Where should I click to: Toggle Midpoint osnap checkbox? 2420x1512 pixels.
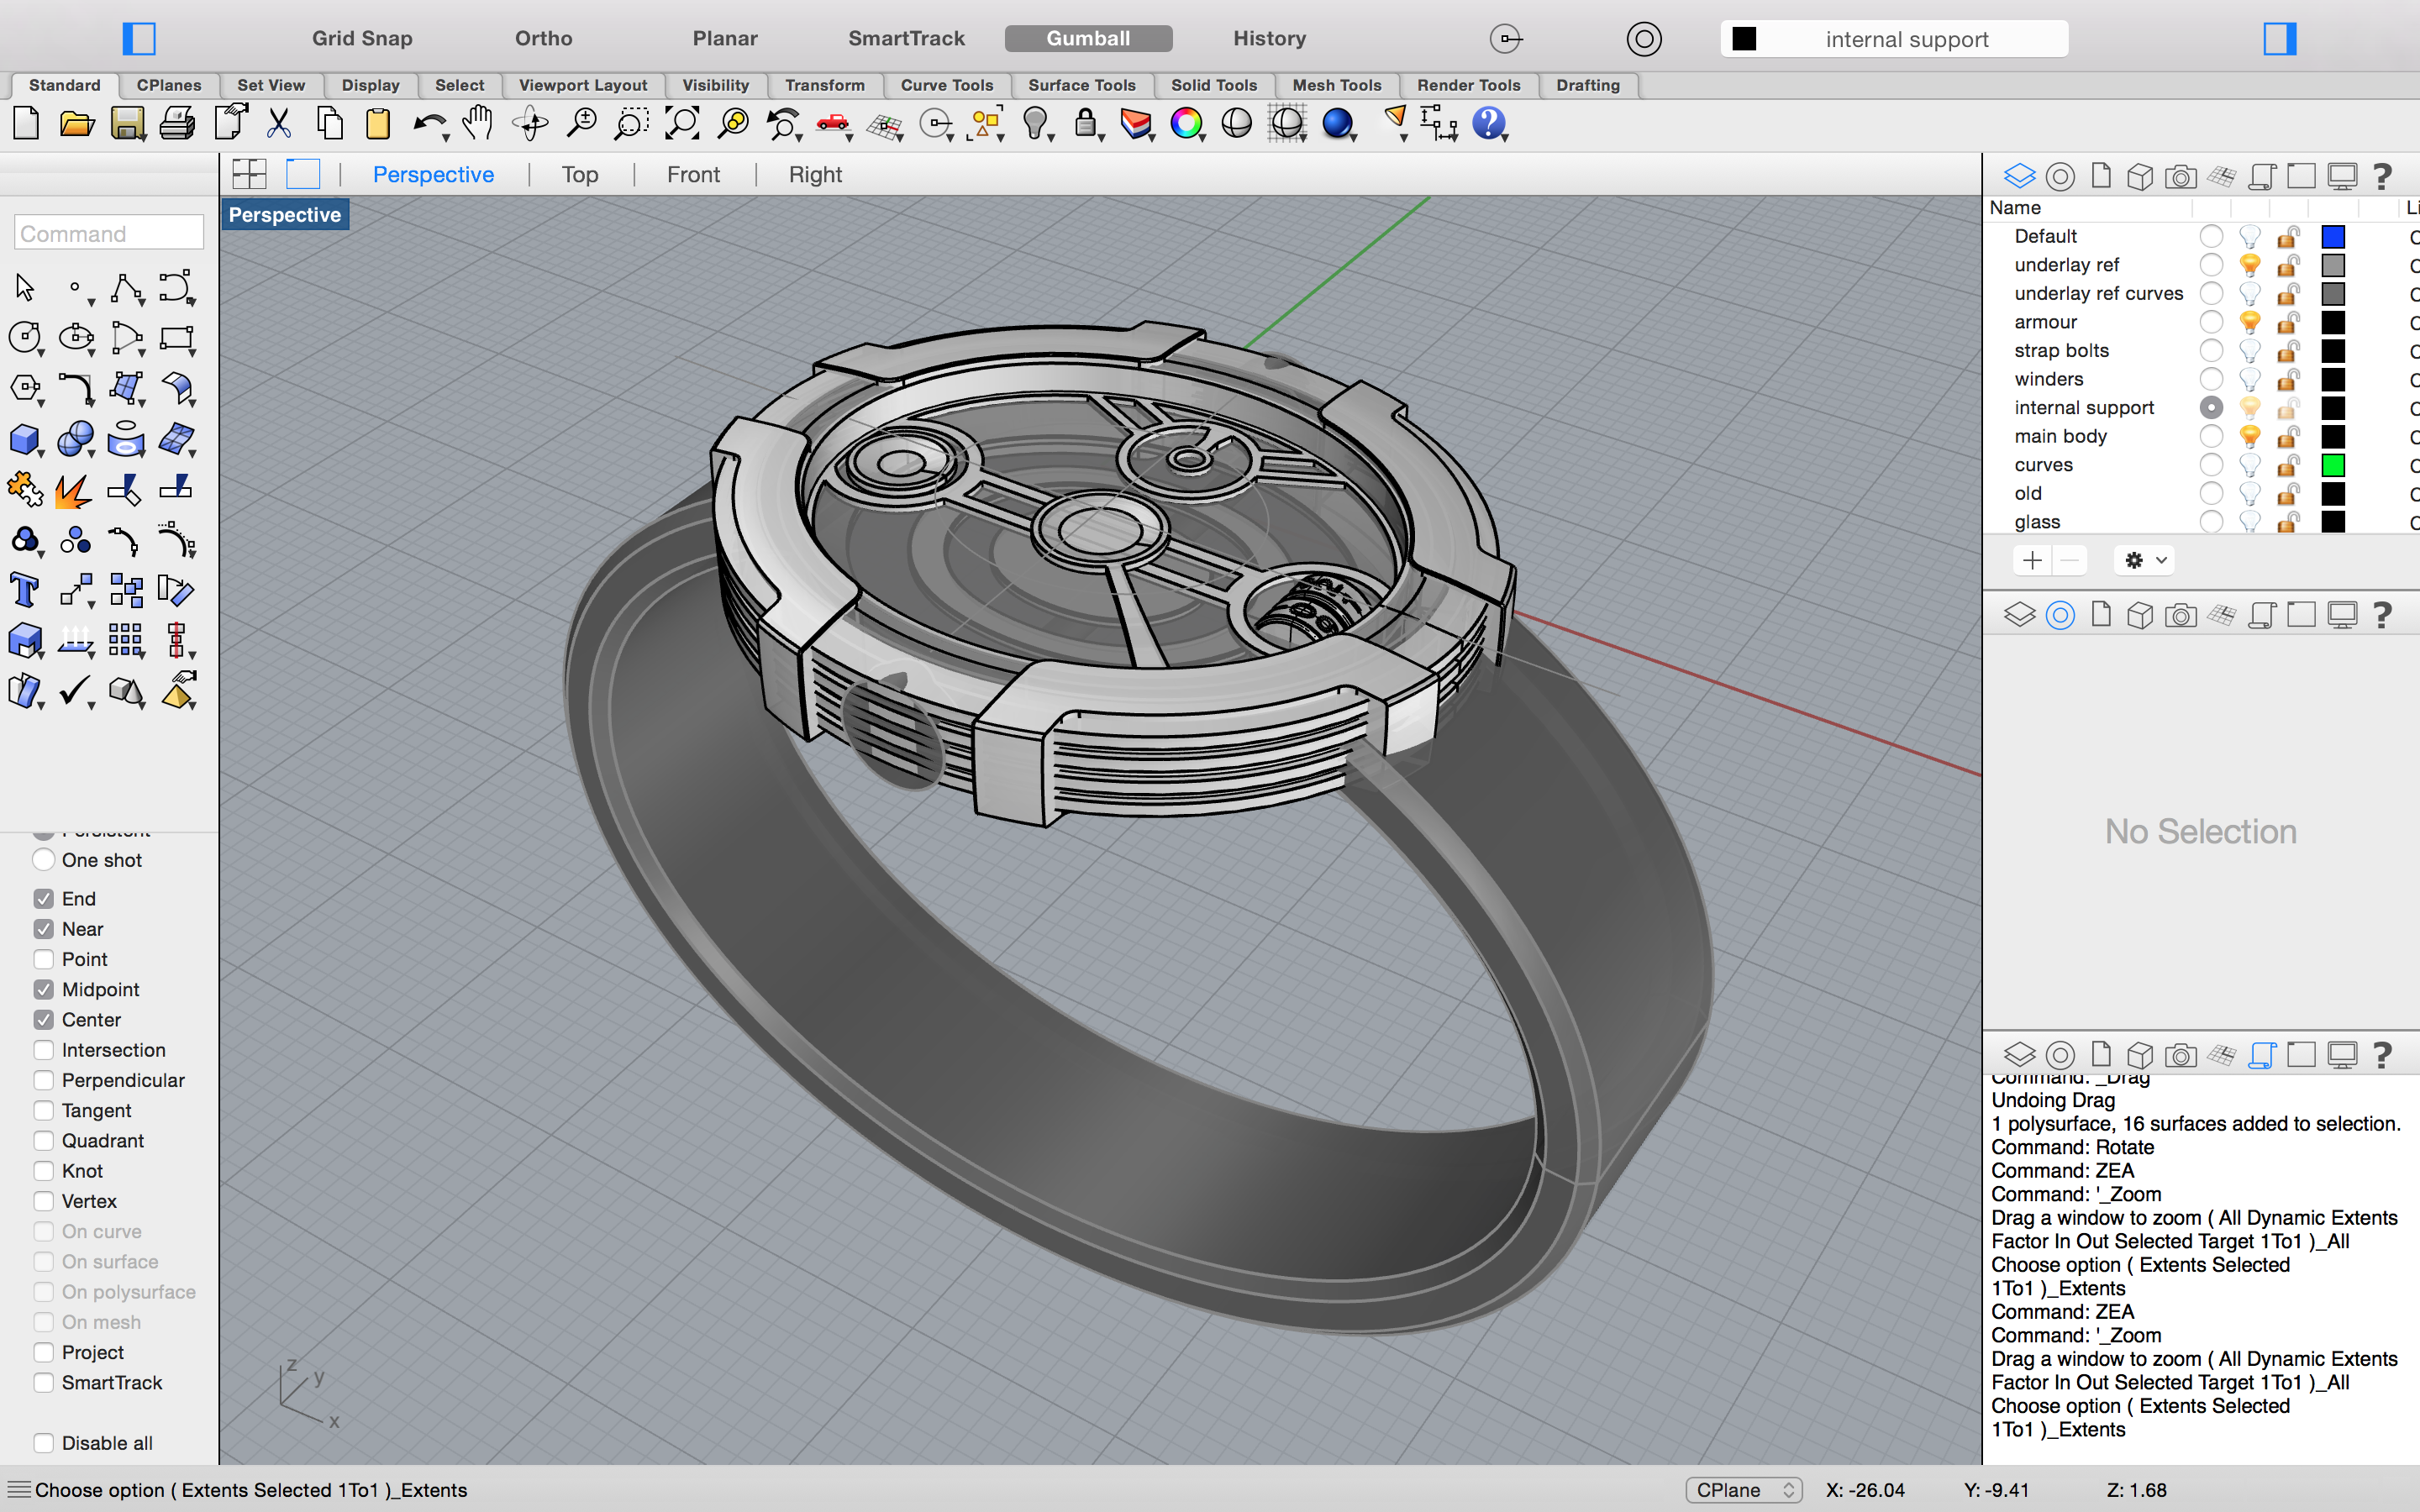(x=43, y=989)
